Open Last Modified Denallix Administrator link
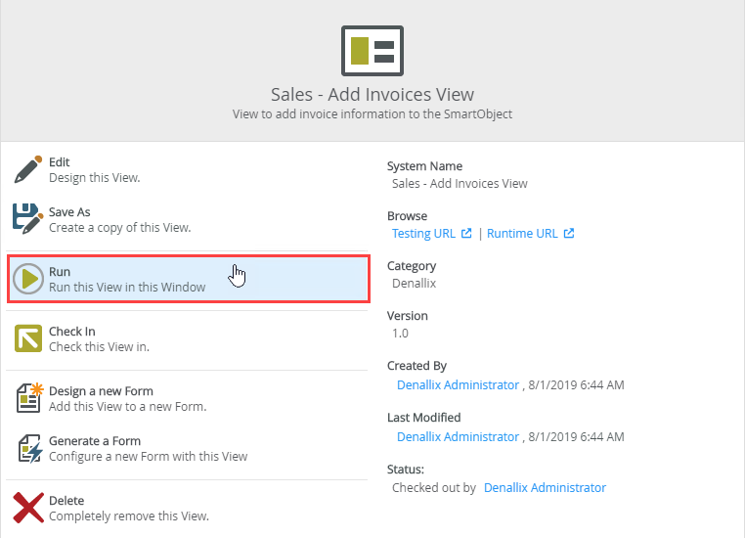 pyautogui.click(x=458, y=437)
